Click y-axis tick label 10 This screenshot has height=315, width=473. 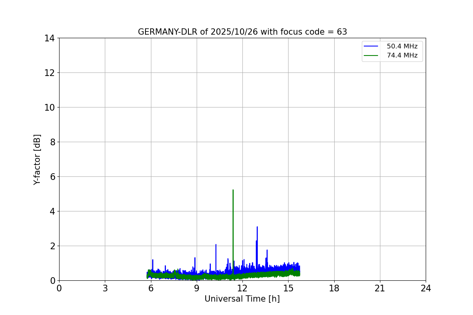pyautogui.click(x=50, y=107)
